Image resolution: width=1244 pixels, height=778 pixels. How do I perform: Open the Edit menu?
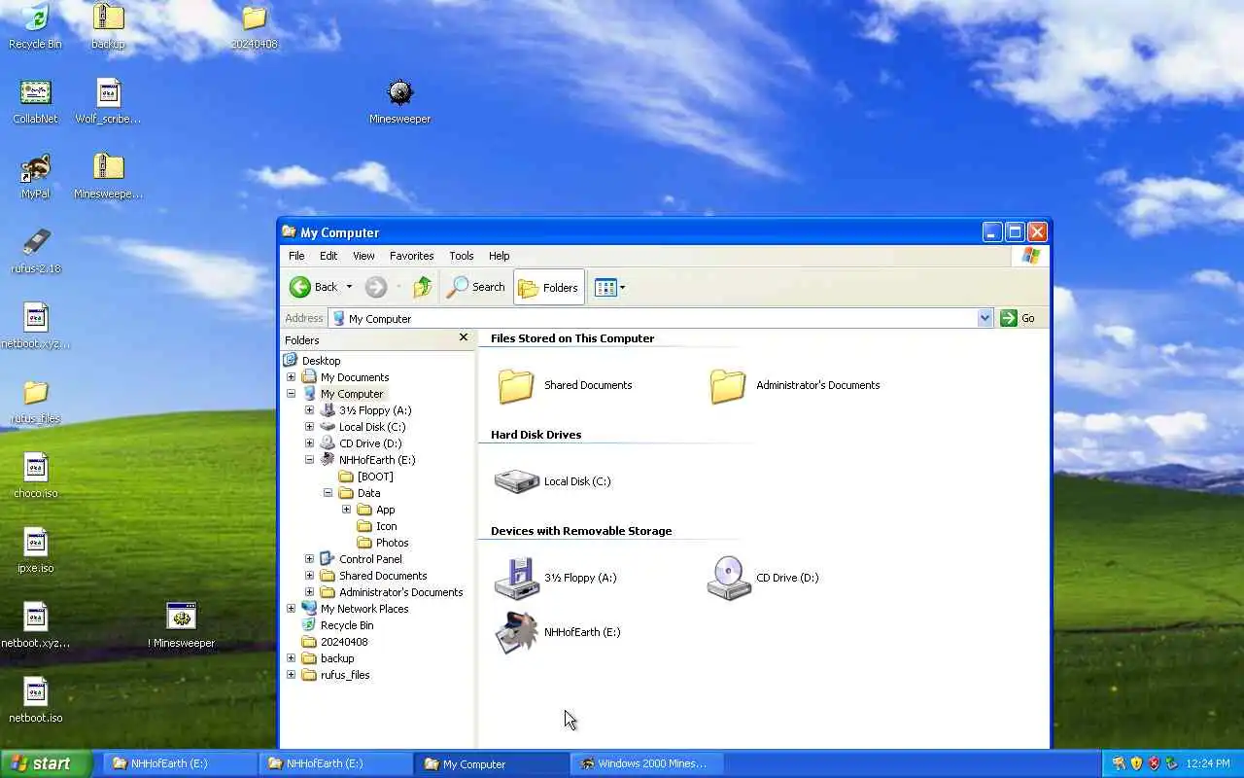328,256
